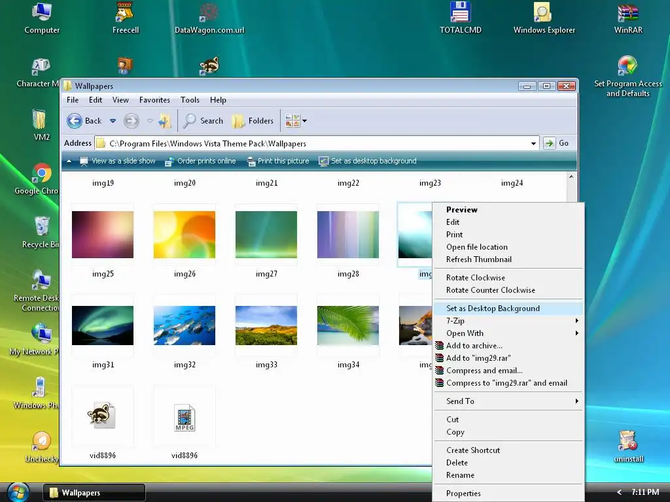This screenshot has width=670, height=502.
Task: Click the Wallpapers taskbar button
Action: (94, 493)
